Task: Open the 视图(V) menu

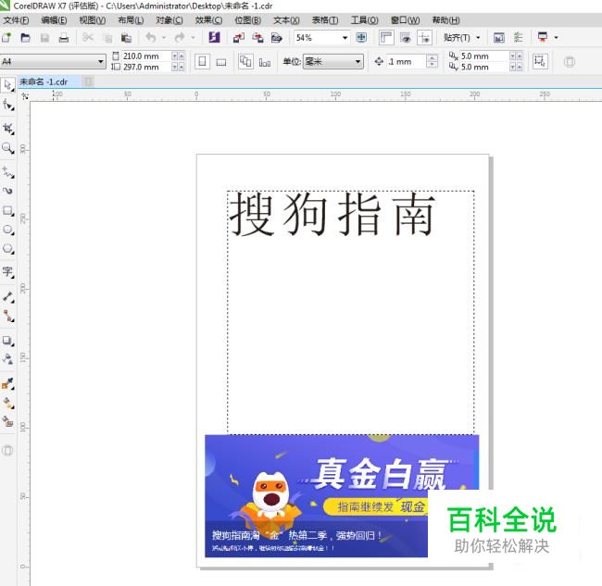Action: pos(92,20)
